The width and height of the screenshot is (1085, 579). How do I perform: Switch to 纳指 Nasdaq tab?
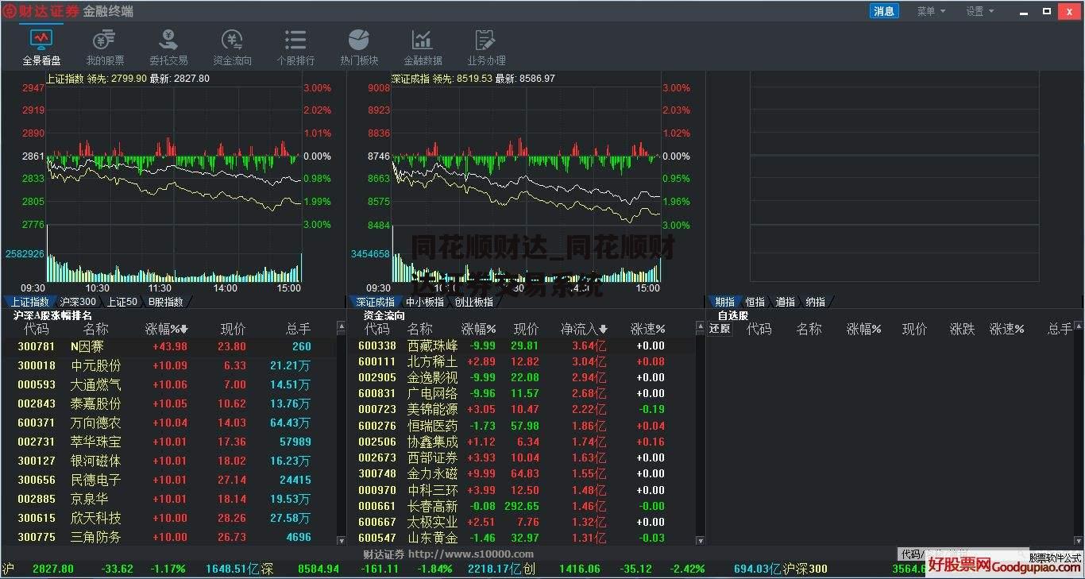tap(816, 302)
